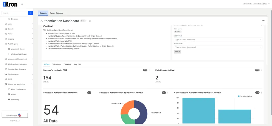Select the This Month tab
272x126 pixels.
click(x=57, y=64)
